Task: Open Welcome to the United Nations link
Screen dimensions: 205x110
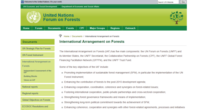Action: (43, 2)
